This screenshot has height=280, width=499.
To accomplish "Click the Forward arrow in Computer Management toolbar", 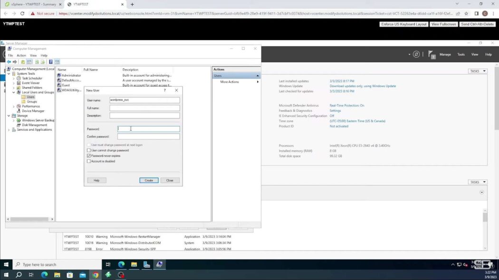I will click(15, 62).
